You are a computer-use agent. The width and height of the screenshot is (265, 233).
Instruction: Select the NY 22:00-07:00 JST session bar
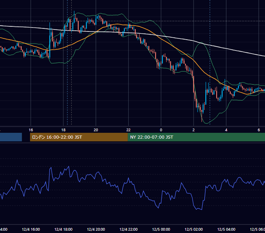point(196,137)
